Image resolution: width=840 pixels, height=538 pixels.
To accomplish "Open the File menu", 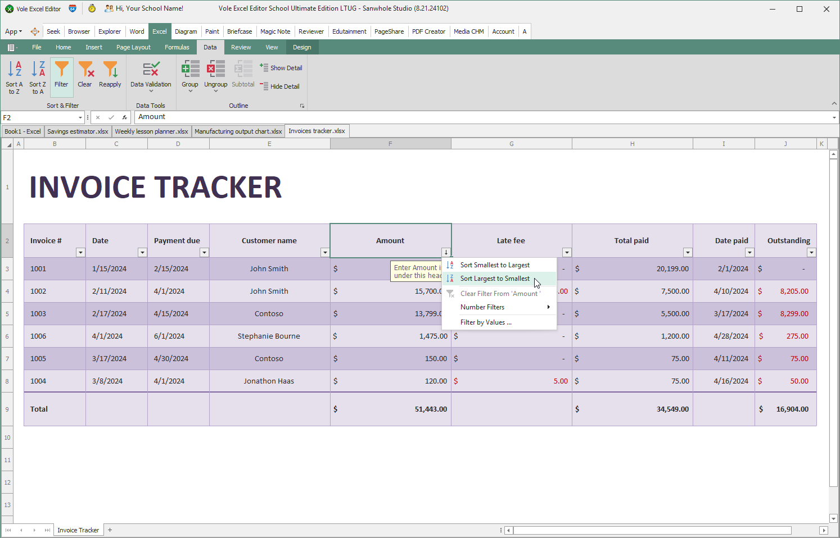I will (37, 47).
